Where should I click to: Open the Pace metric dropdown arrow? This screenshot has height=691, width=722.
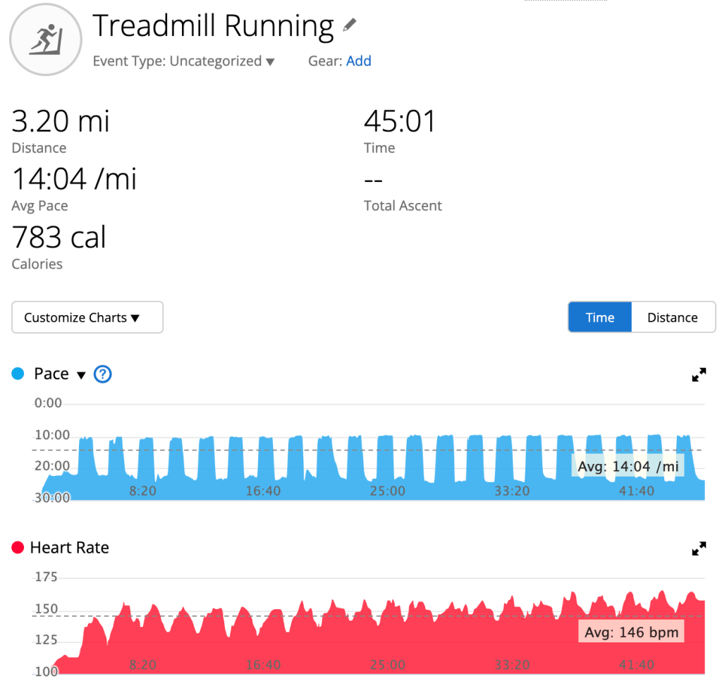point(81,375)
